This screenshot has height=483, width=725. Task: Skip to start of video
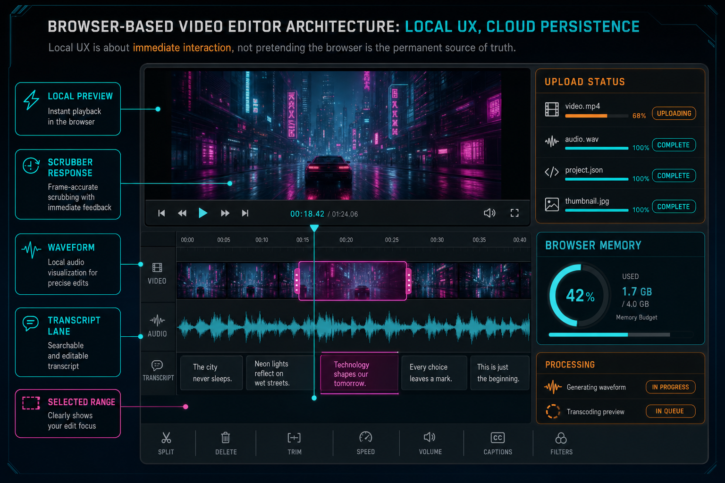(161, 213)
